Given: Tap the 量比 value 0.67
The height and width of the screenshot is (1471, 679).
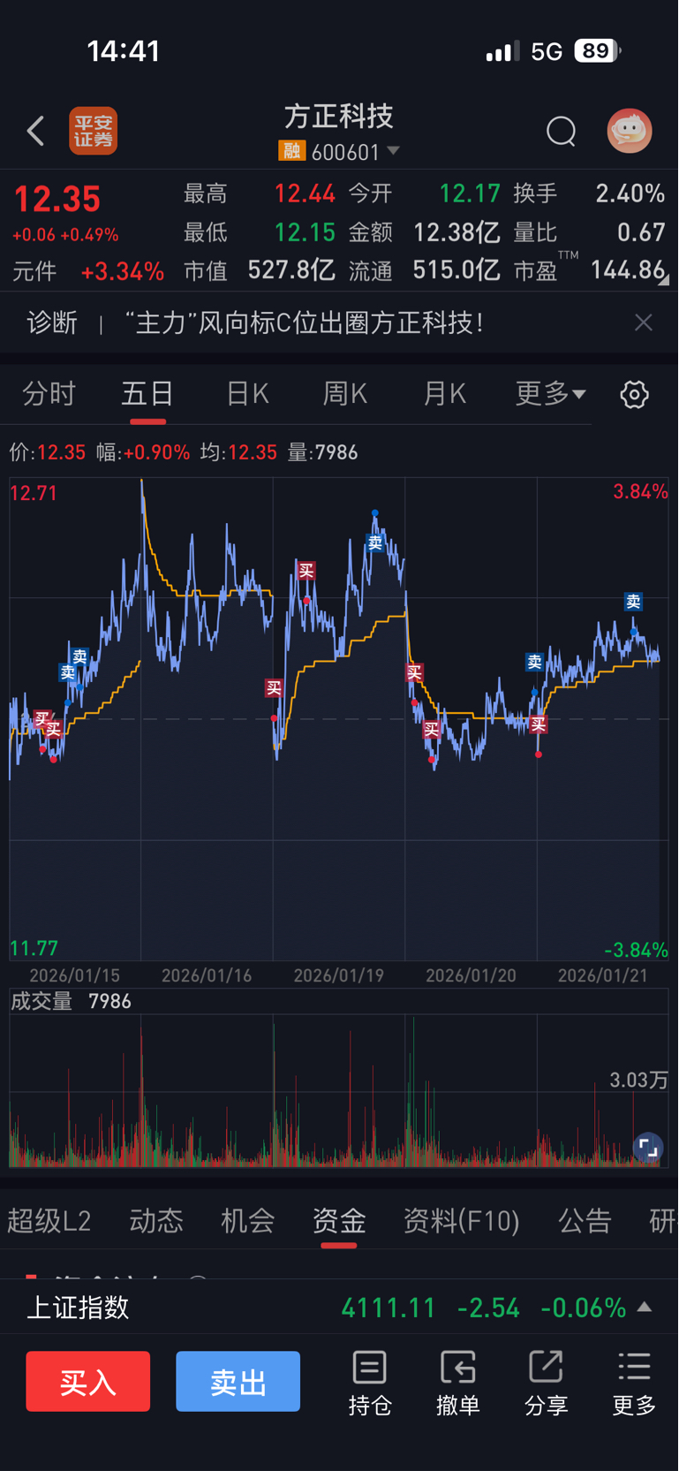Looking at the screenshot, I should 641,232.
